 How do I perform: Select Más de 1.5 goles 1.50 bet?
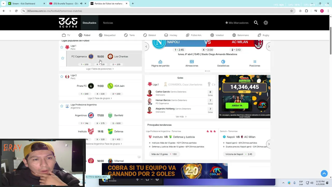coord(164,154)
